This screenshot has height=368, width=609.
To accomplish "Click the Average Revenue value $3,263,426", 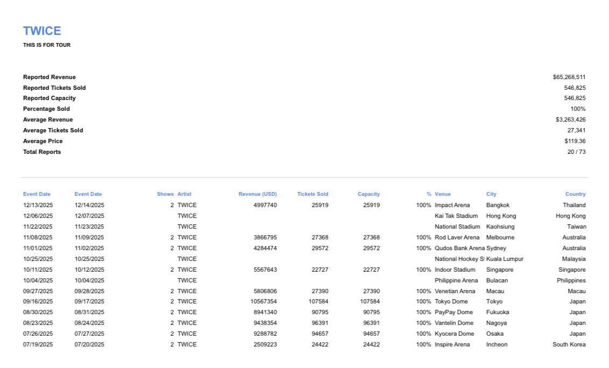I will pyautogui.click(x=571, y=119).
